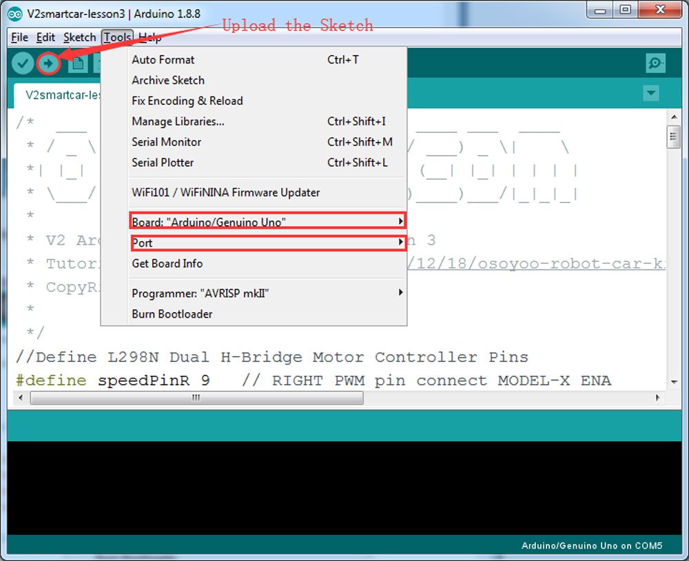Expand the Board submenu arrow
This screenshot has height=561, width=689.
[400, 221]
